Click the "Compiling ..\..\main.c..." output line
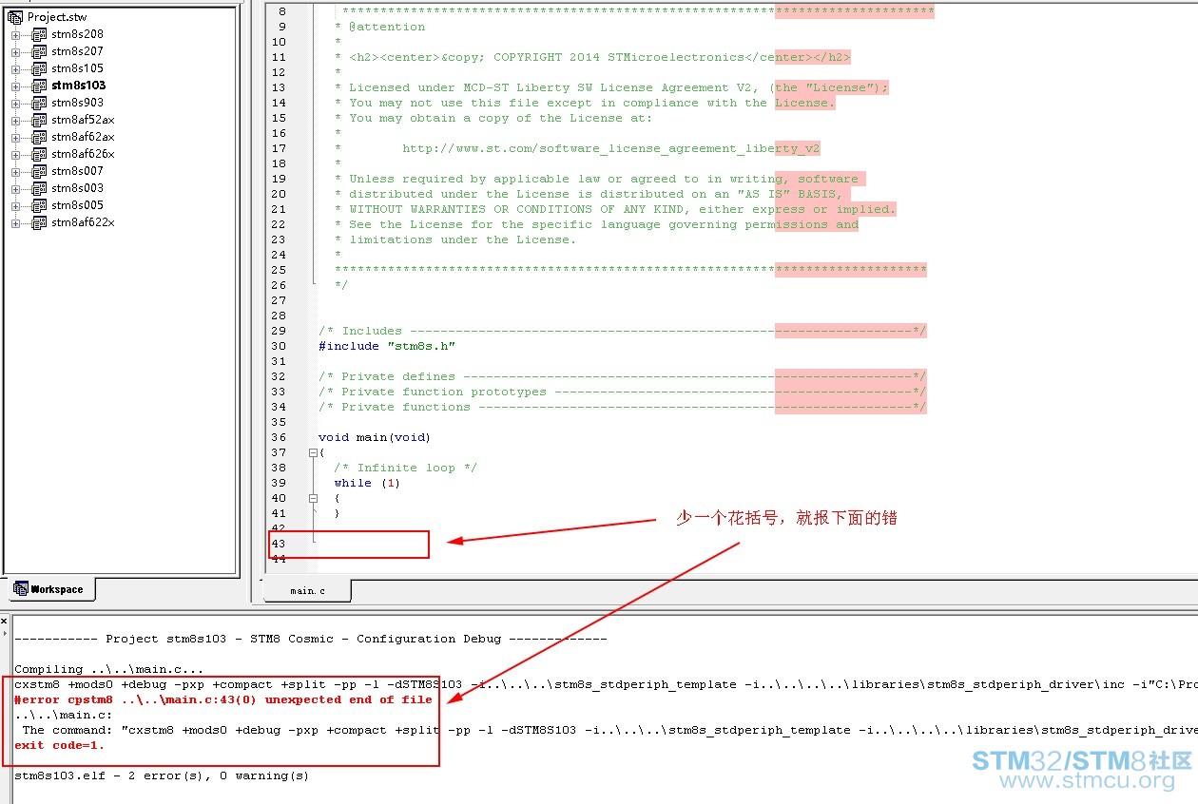Image resolution: width=1198 pixels, height=804 pixels. 109,669
